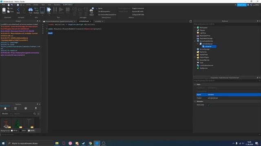Image resolution: width=261 pixels, height=146 pixels.
Task: Open Toolbox Inventory grid tab icon
Action: 15,108
